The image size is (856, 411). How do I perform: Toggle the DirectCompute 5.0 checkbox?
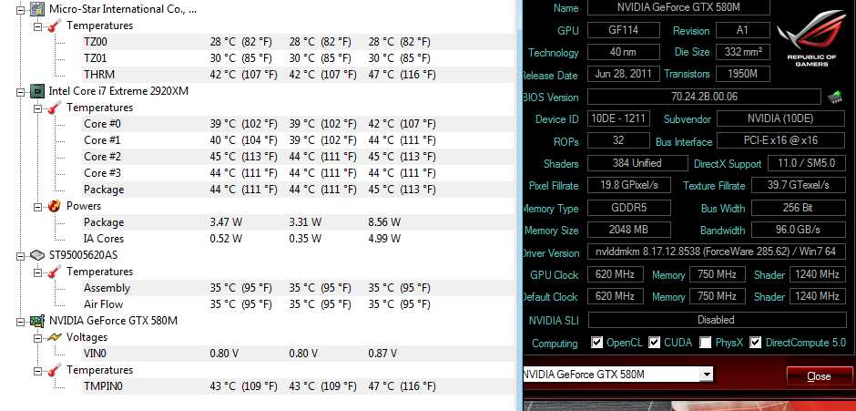click(756, 343)
